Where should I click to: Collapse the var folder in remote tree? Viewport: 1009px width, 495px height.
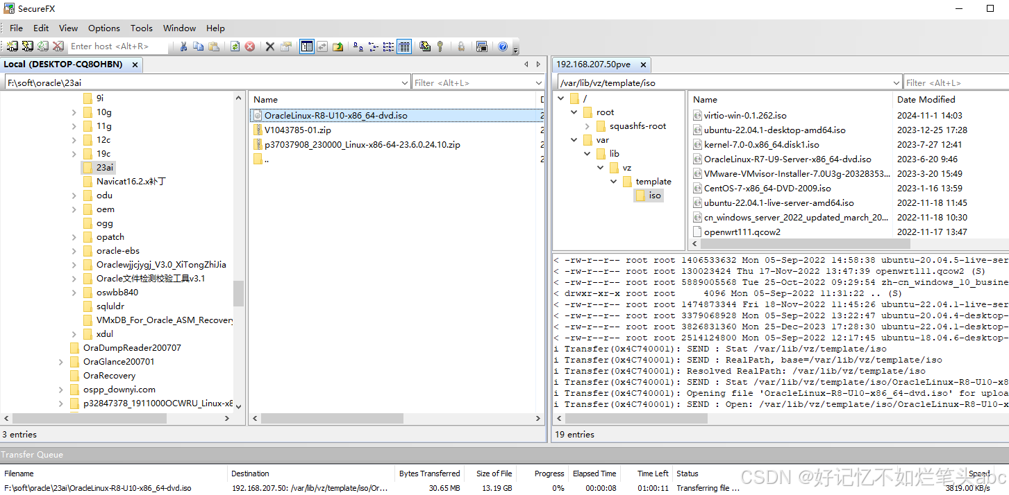point(574,139)
